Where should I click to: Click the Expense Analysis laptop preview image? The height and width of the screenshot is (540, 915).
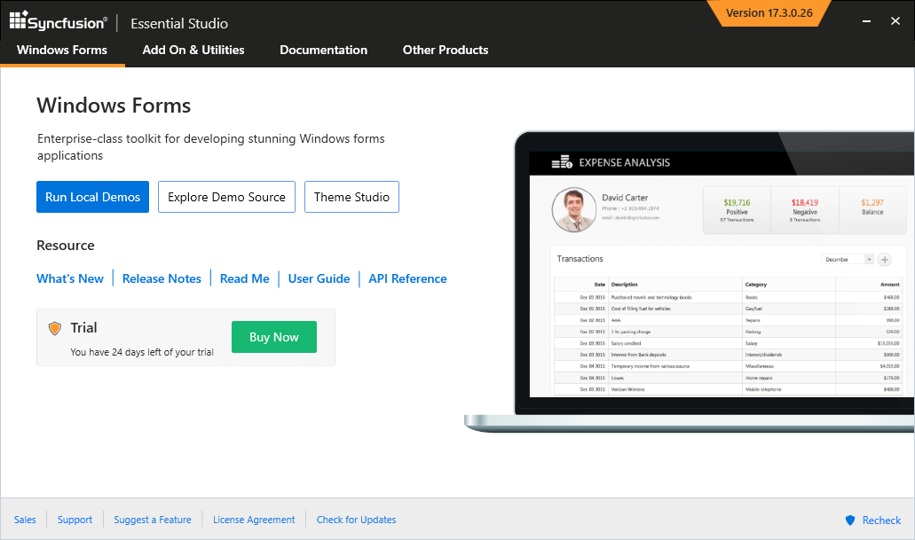pos(690,282)
